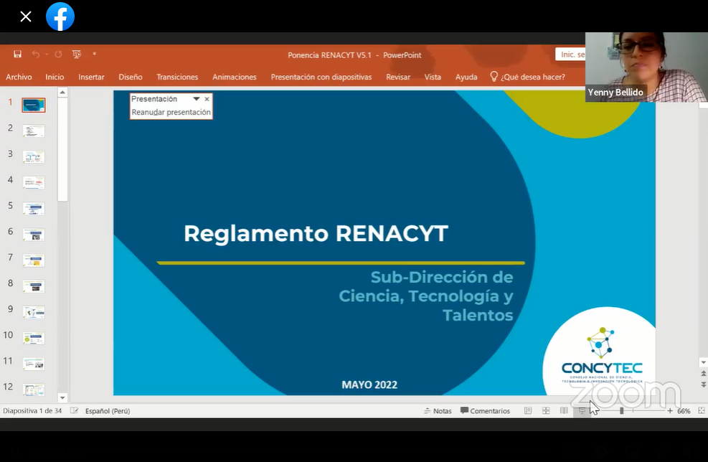The image size is (708, 462).
Task: Close the Facebook video with X icon
Action: tap(26, 16)
